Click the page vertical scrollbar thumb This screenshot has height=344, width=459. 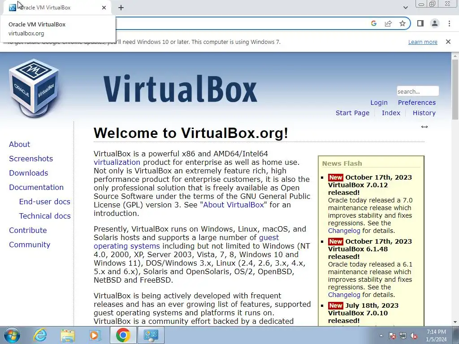tap(455, 89)
